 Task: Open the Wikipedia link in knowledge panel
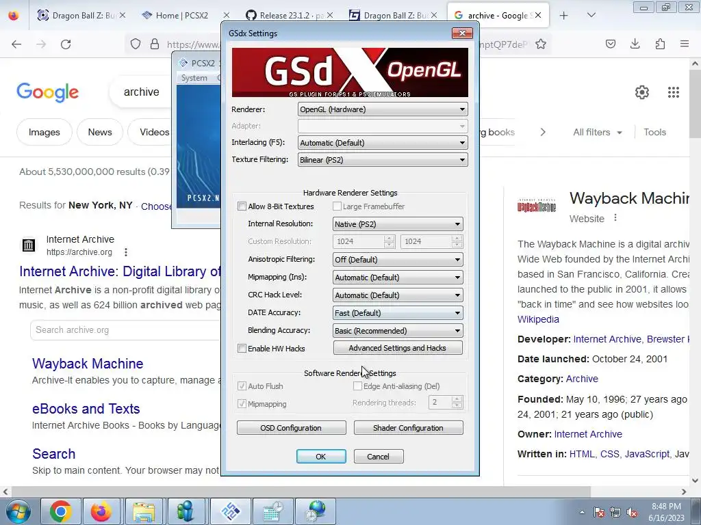coord(538,319)
